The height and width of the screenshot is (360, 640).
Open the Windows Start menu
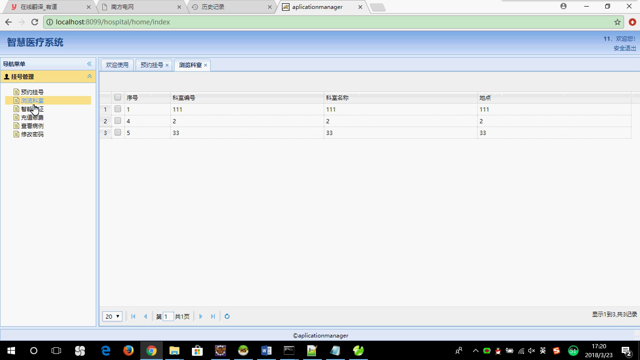point(11,350)
